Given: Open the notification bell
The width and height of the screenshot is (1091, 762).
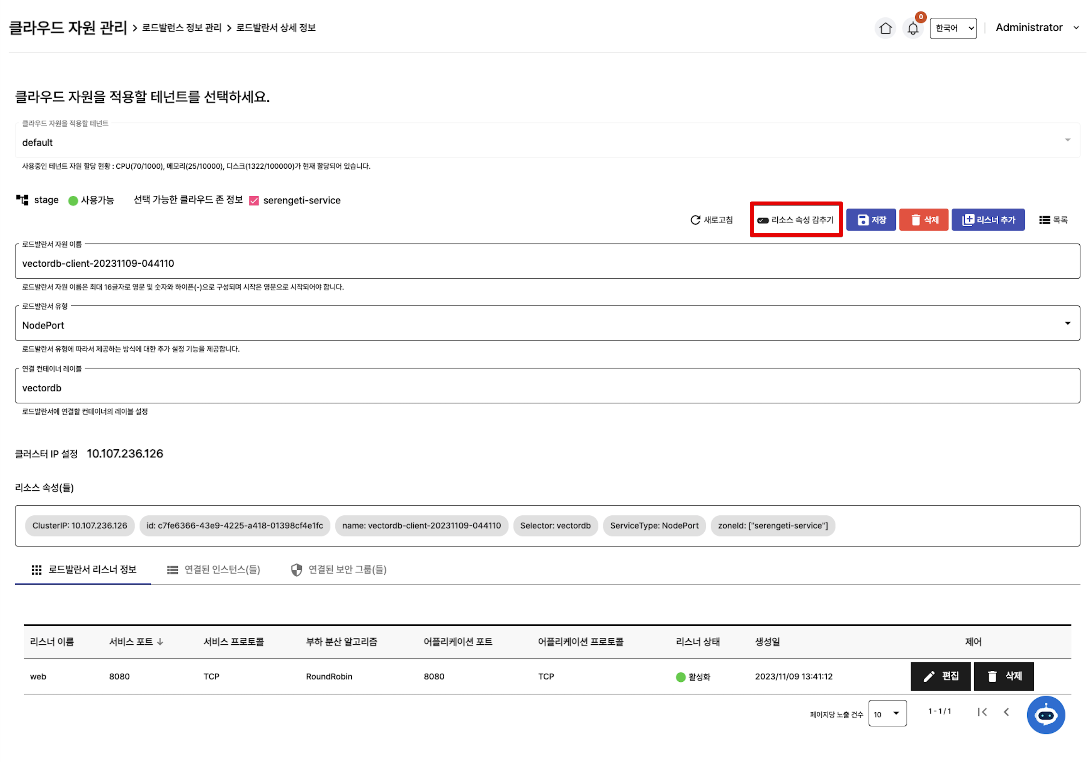Looking at the screenshot, I should coord(913,29).
